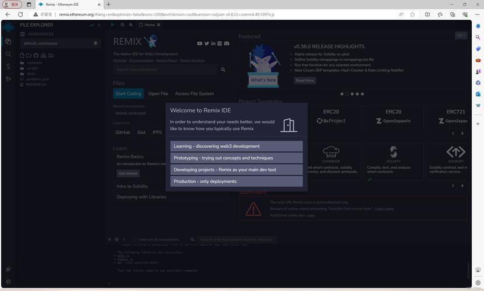Click the door icon in Welcome dialog
This screenshot has width=484, height=291.
tap(289, 125)
